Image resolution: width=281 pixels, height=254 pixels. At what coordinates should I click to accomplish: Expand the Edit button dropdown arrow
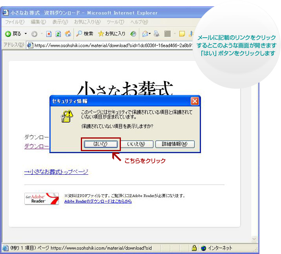175,34
